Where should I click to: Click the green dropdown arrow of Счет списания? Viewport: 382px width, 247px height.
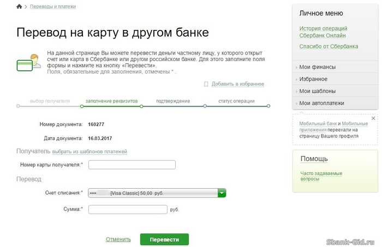tap(222, 193)
